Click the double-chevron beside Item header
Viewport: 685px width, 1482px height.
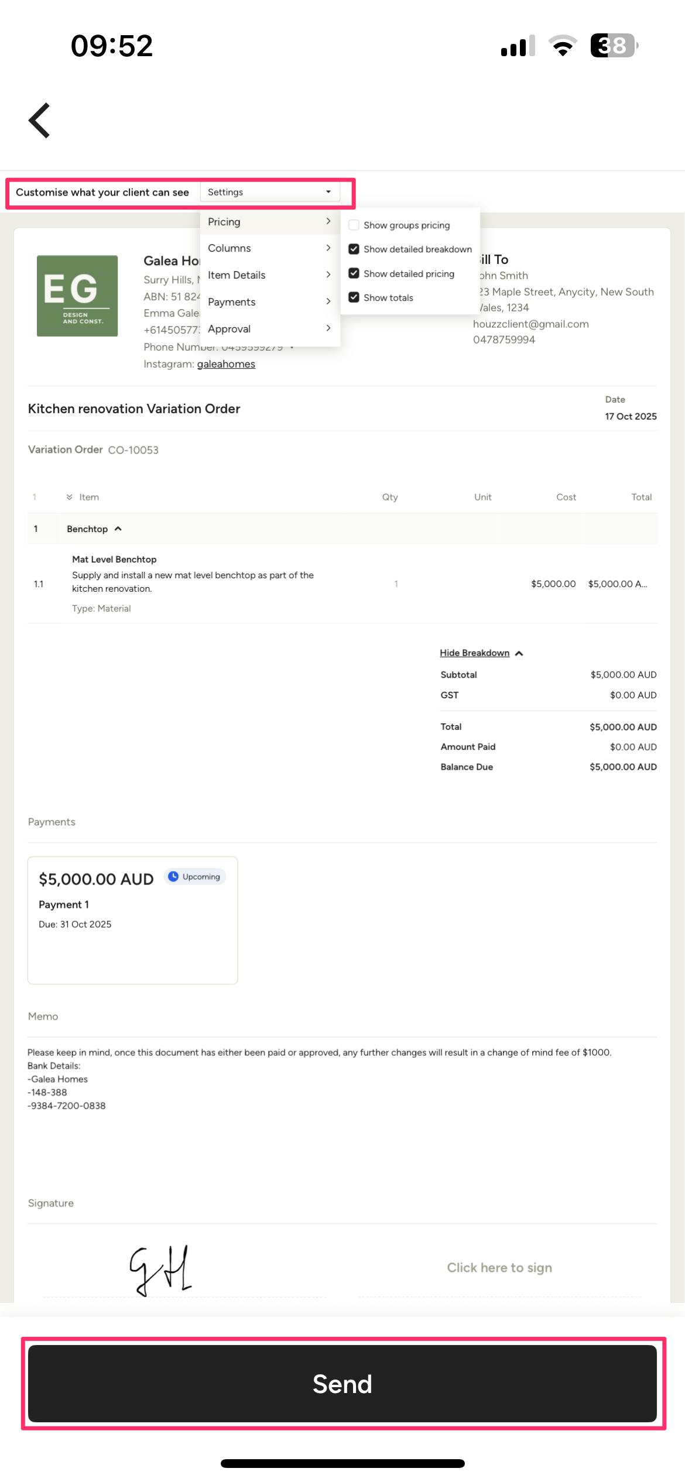click(x=69, y=497)
